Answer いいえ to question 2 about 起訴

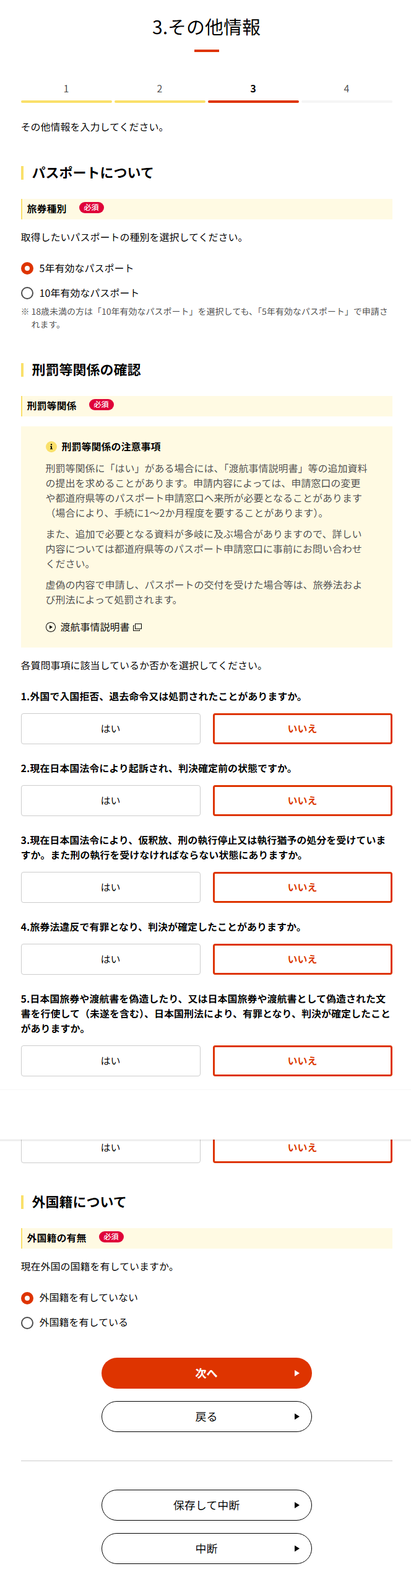click(302, 801)
